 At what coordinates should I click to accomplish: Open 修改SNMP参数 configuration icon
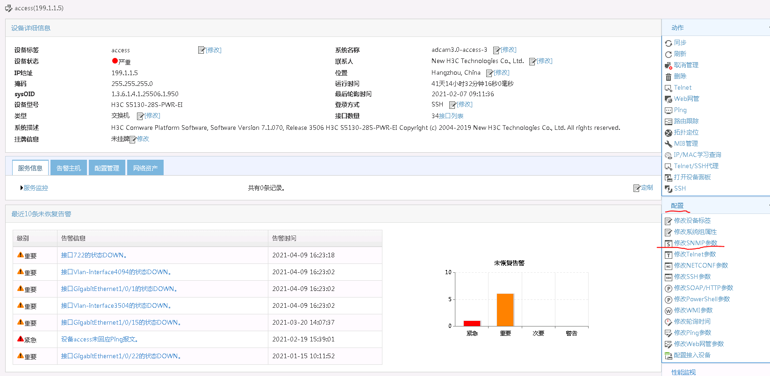point(669,243)
